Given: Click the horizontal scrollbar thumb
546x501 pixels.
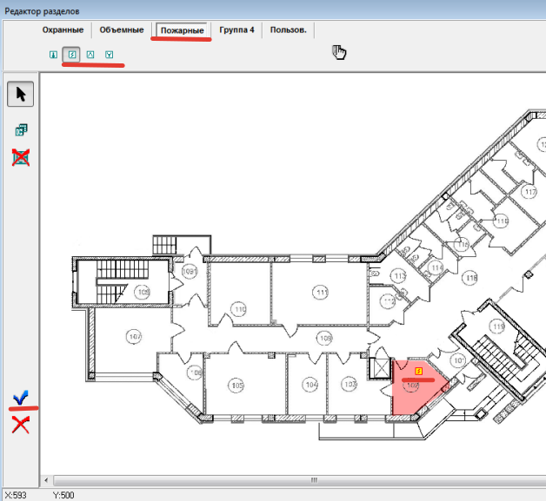Looking at the screenshot, I should pos(311,480).
